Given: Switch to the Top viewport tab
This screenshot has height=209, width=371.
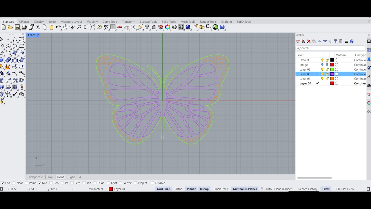Looking at the screenshot, I should click(50, 177).
